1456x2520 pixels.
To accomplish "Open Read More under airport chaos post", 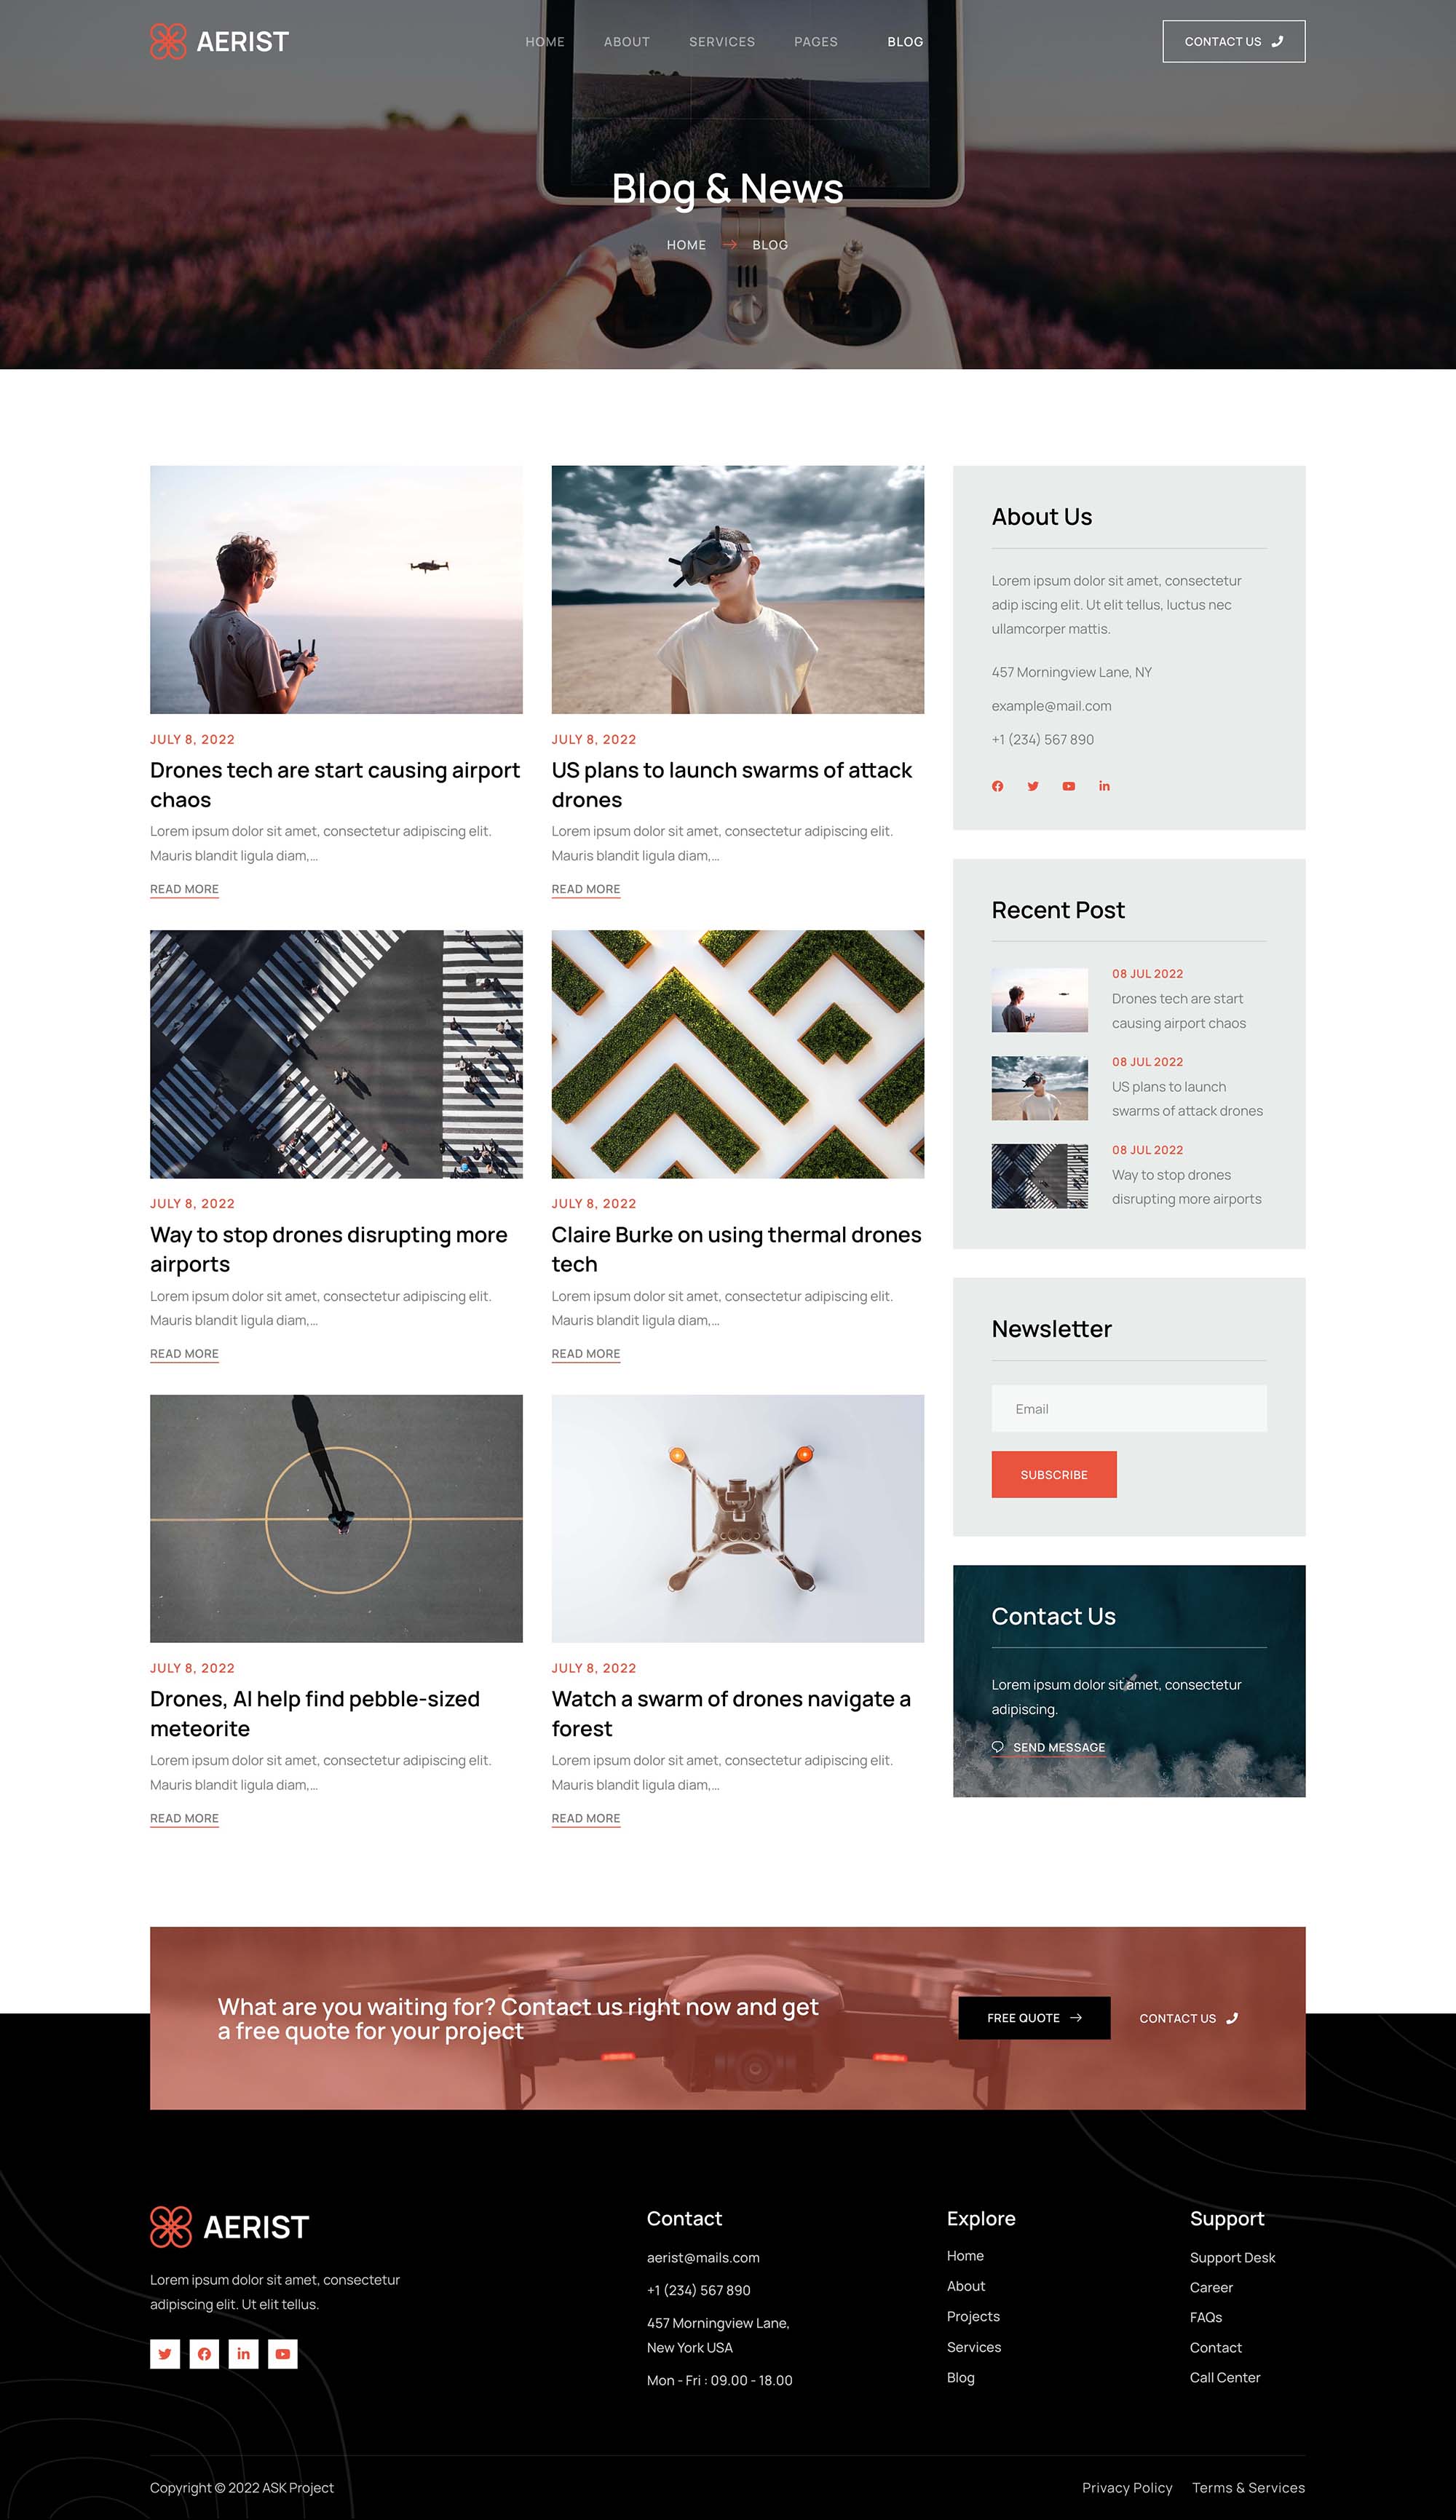I will coord(184,889).
